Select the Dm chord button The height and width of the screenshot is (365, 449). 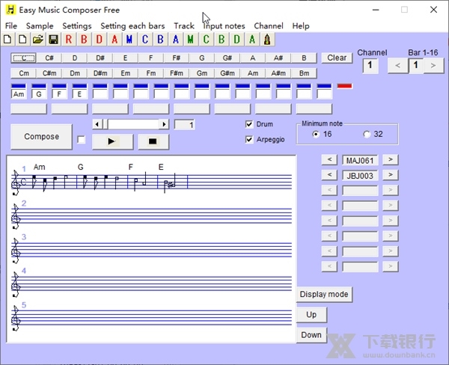75,73
